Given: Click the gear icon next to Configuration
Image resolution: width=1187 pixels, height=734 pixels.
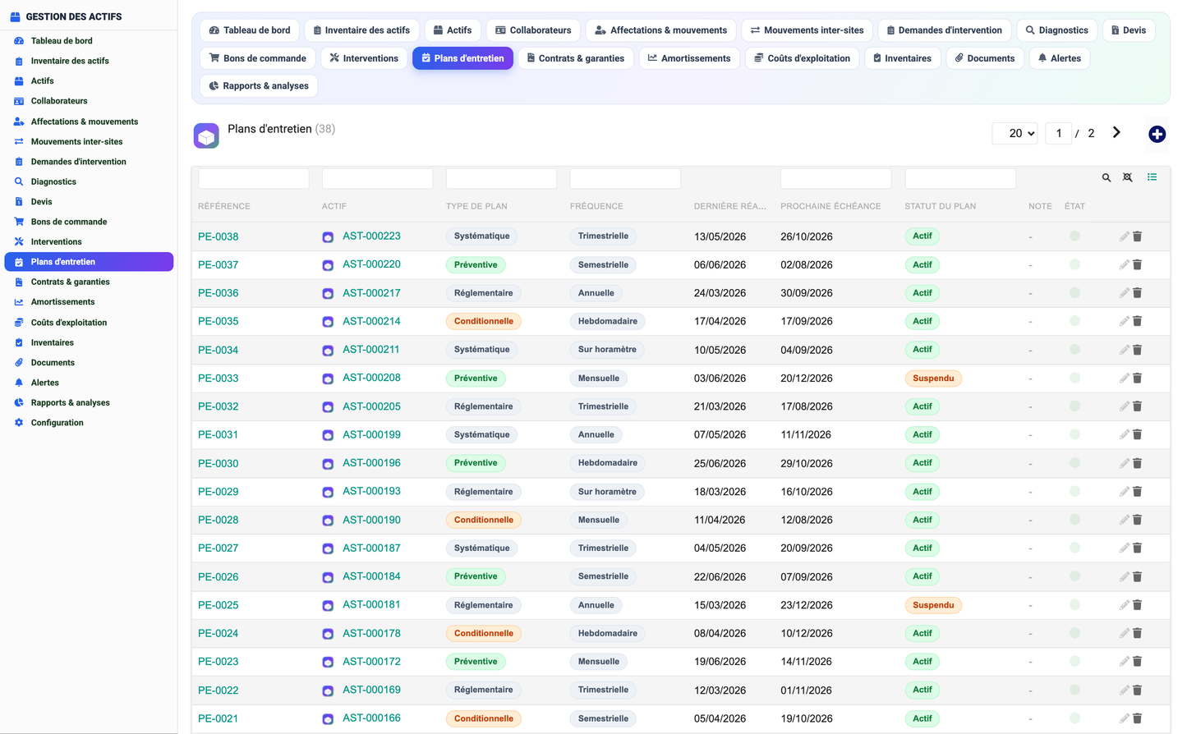Looking at the screenshot, I should pos(19,423).
